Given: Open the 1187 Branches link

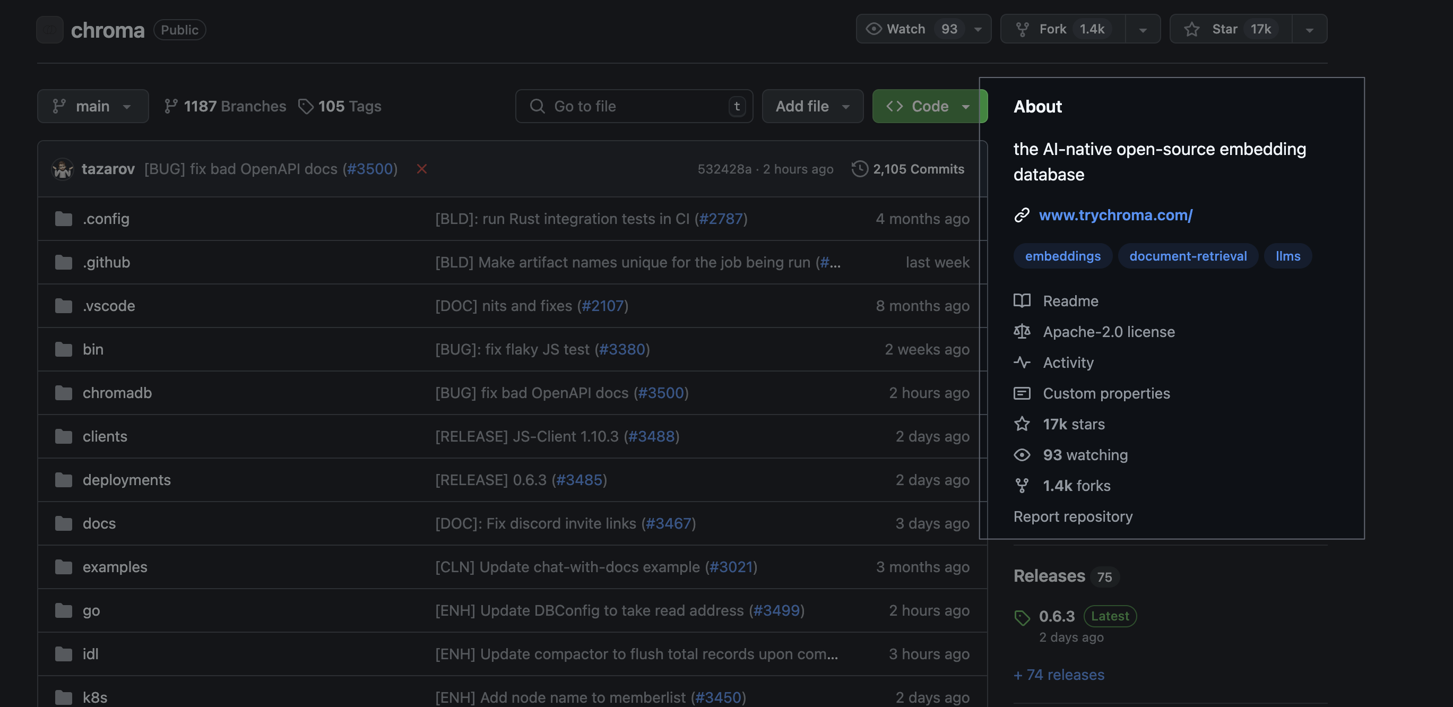Looking at the screenshot, I should coord(225,106).
